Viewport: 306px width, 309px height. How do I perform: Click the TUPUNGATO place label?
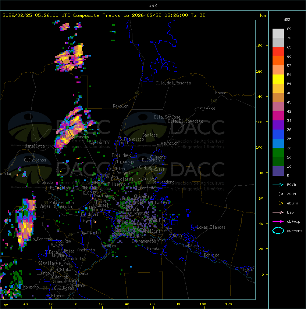click(x=60, y=255)
